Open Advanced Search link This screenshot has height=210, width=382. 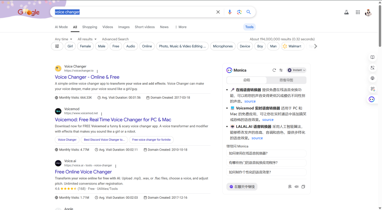pos(115,39)
